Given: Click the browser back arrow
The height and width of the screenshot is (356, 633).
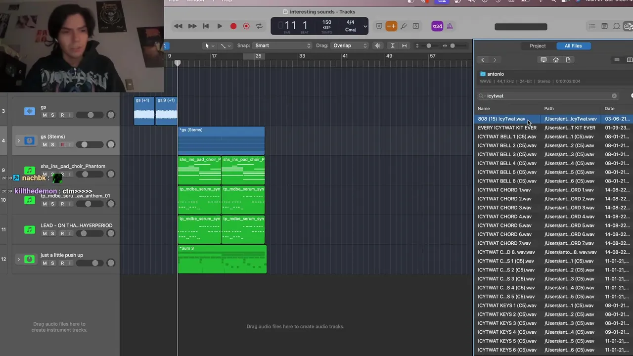Looking at the screenshot, I should coord(483,60).
